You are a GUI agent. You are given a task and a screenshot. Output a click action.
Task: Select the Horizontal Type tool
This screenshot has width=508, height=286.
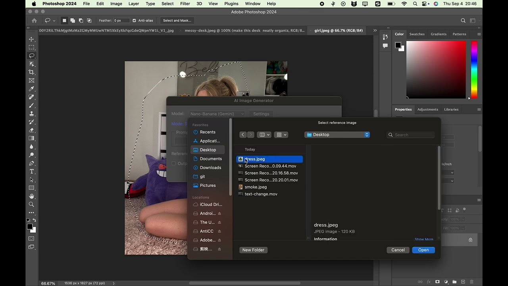(31, 172)
